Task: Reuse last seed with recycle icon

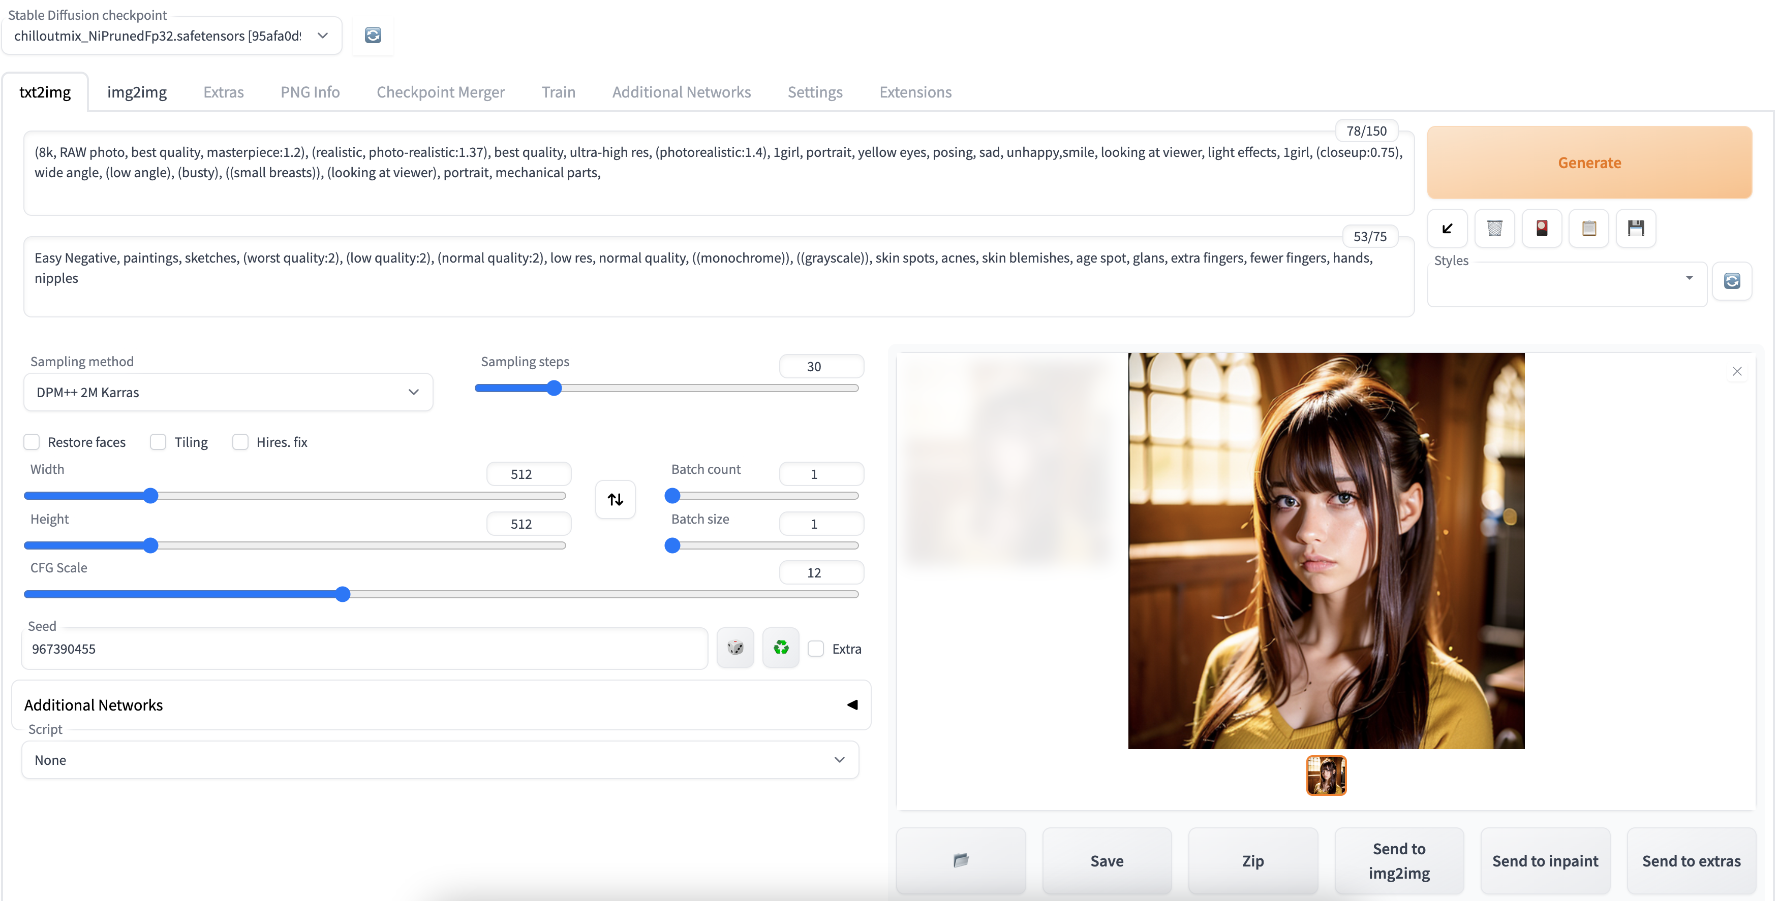Action: pyautogui.click(x=780, y=648)
